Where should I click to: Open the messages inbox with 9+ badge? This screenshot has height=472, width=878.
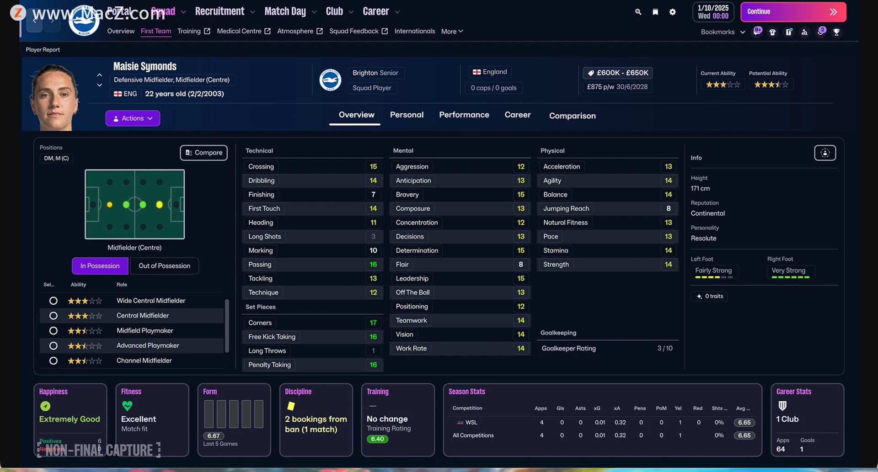[x=757, y=32]
